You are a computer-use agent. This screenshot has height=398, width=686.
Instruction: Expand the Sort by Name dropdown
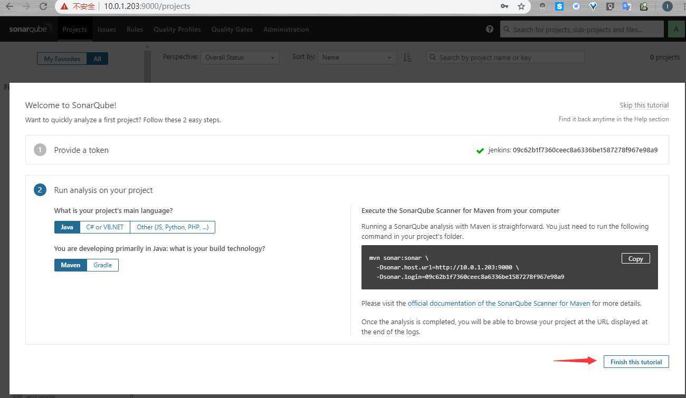[x=357, y=57]
